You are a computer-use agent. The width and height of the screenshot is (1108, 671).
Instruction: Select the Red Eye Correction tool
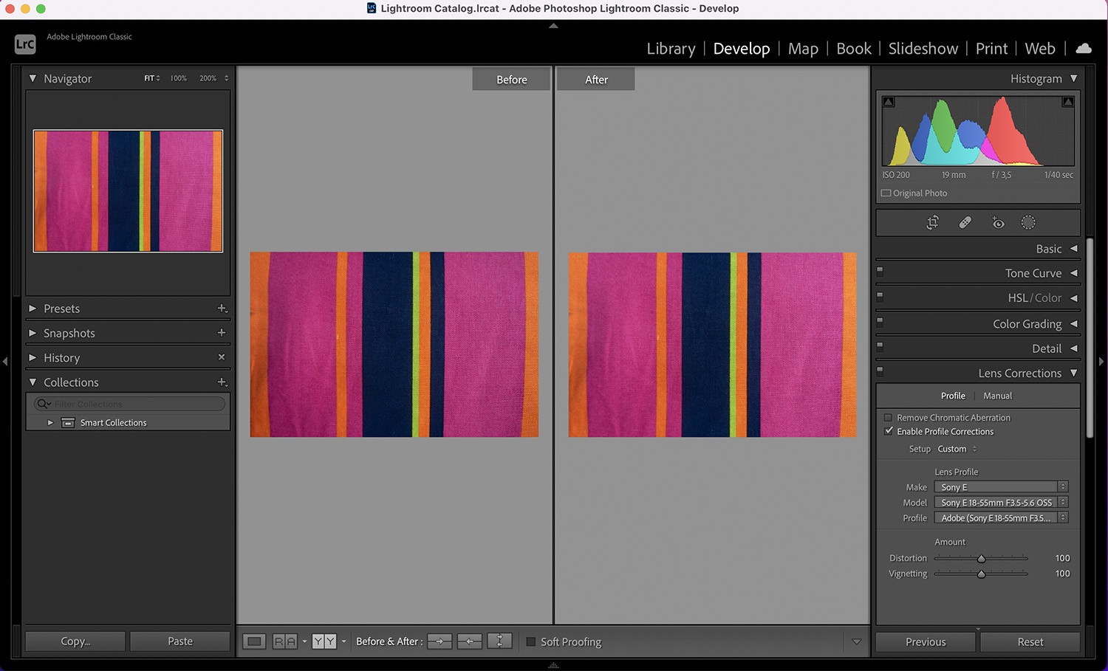[x=998, y=222]
